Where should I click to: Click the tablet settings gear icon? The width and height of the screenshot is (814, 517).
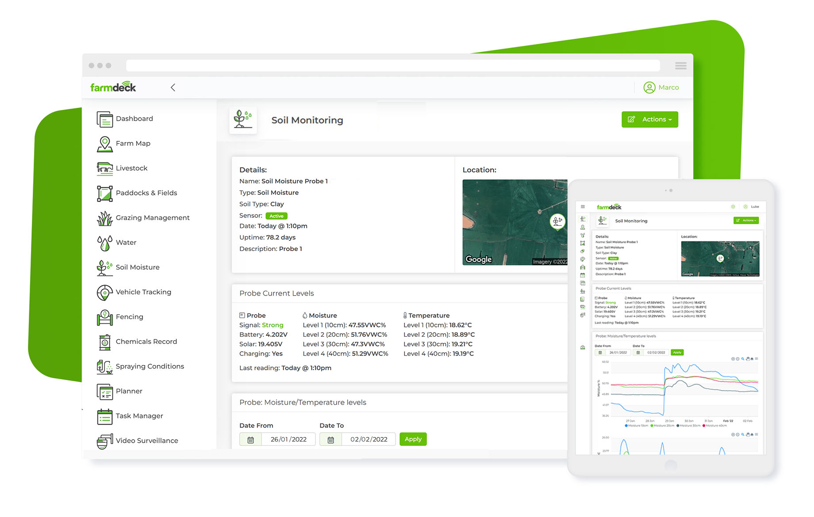tap(733, 206)
